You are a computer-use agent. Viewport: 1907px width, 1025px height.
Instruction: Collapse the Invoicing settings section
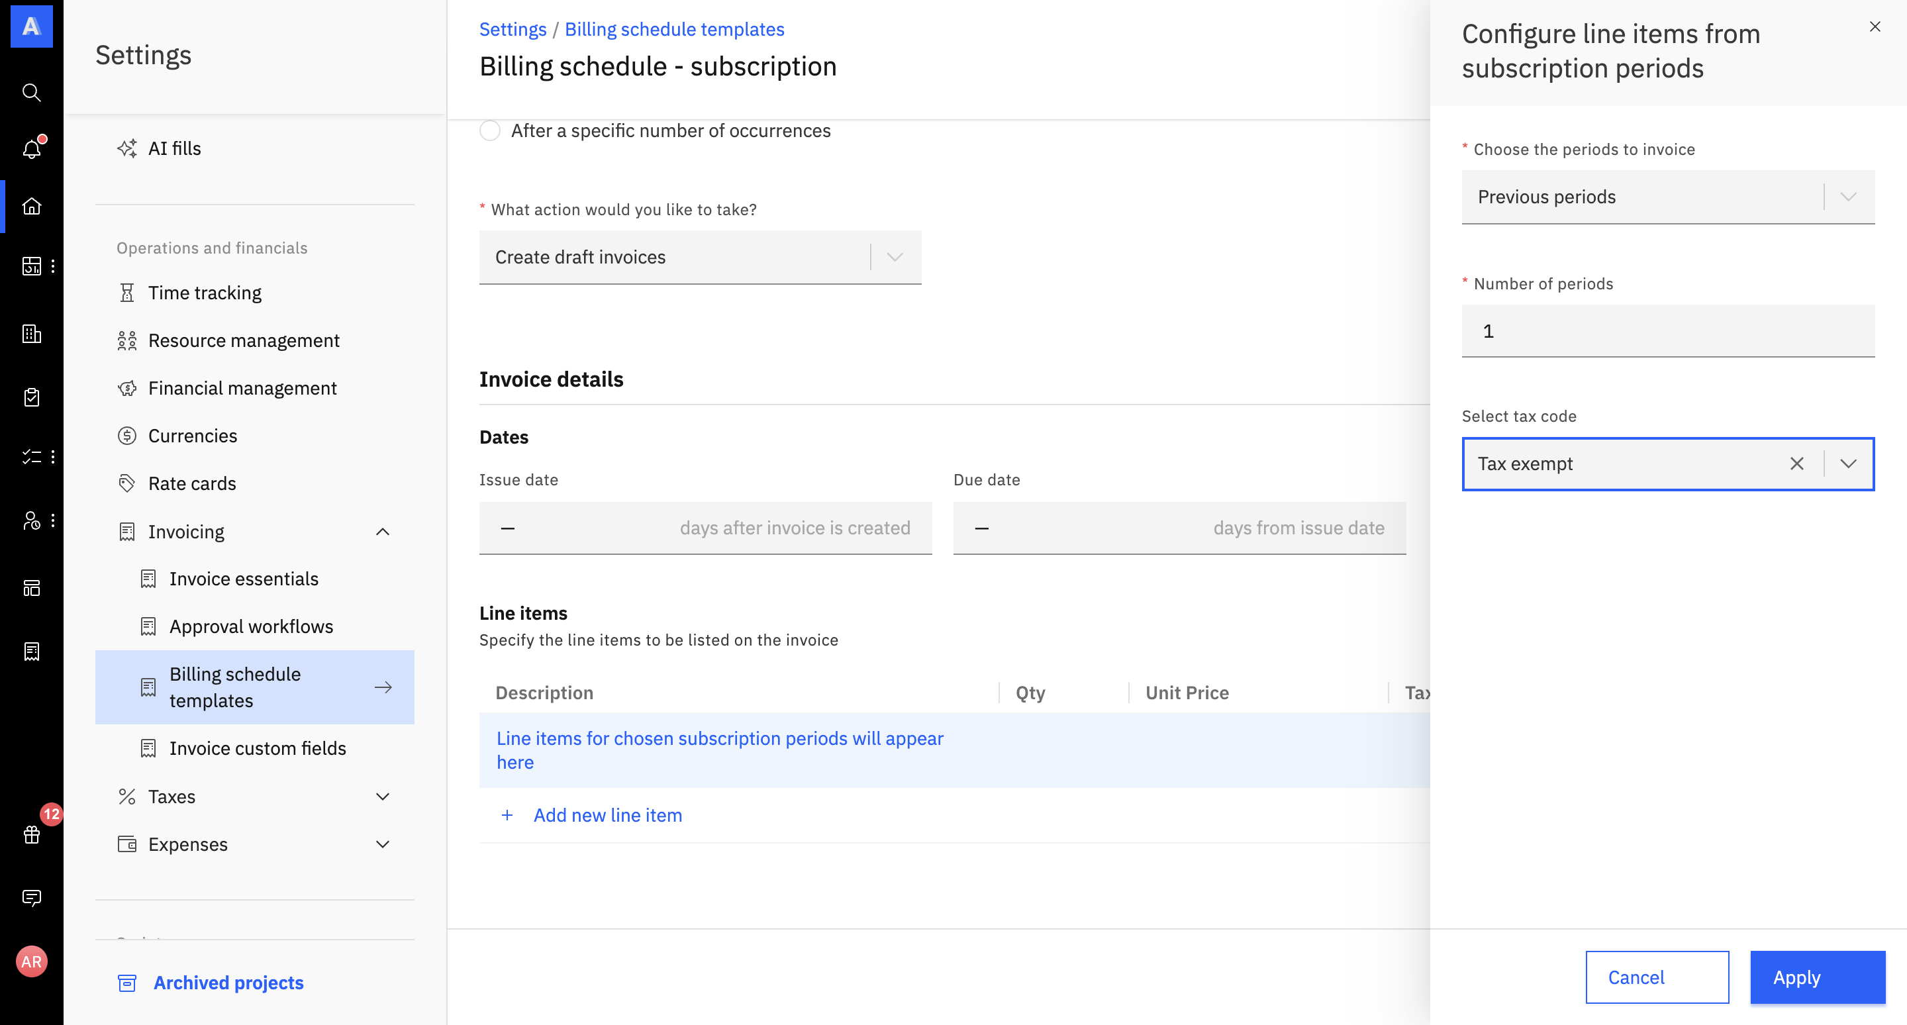[382, 532]
